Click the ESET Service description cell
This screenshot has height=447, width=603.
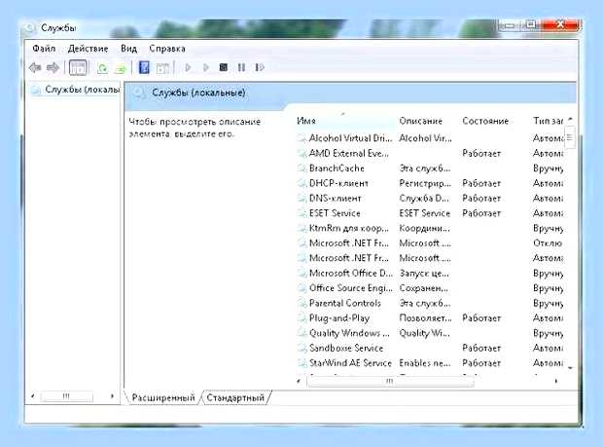(x=425, y=213)
